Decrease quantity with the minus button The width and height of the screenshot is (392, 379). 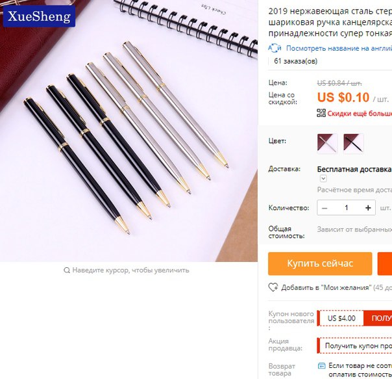click(x=325, y=207)
